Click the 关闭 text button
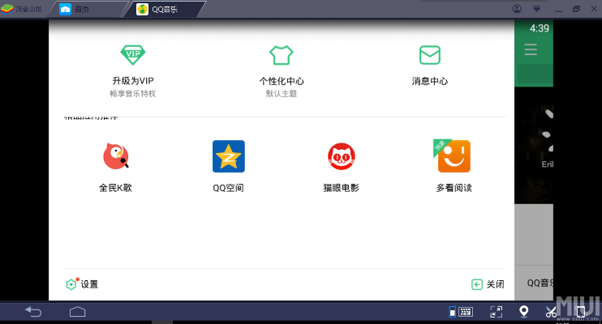The image size is (602, 324). [x=495, y=284]
